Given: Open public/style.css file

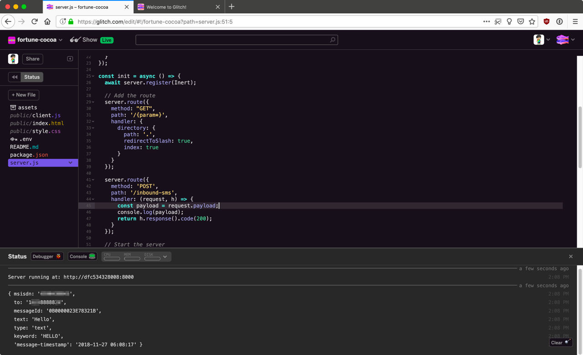Looking at the screenshot, I should point(35,131).
